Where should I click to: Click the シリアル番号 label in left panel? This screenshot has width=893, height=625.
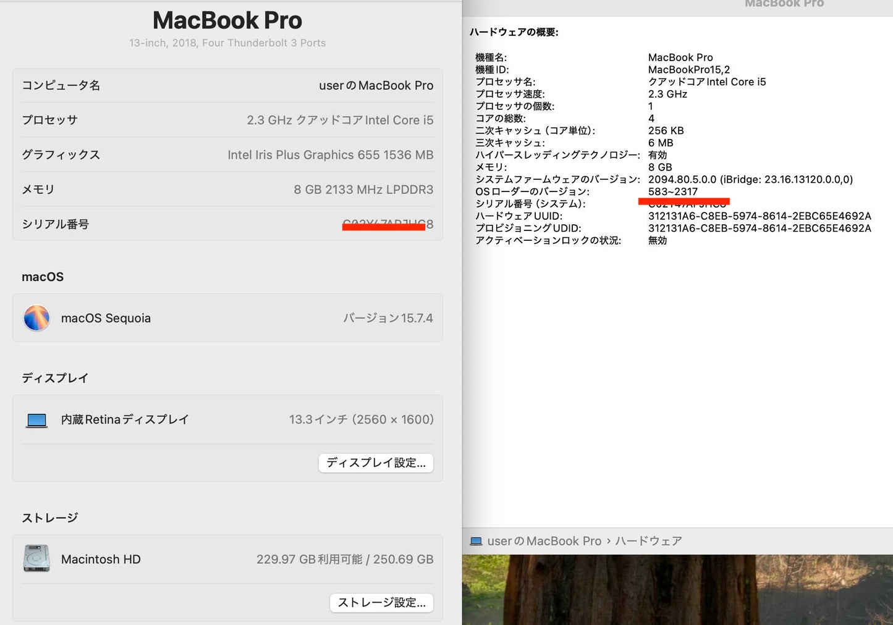[x=55, y=224]
